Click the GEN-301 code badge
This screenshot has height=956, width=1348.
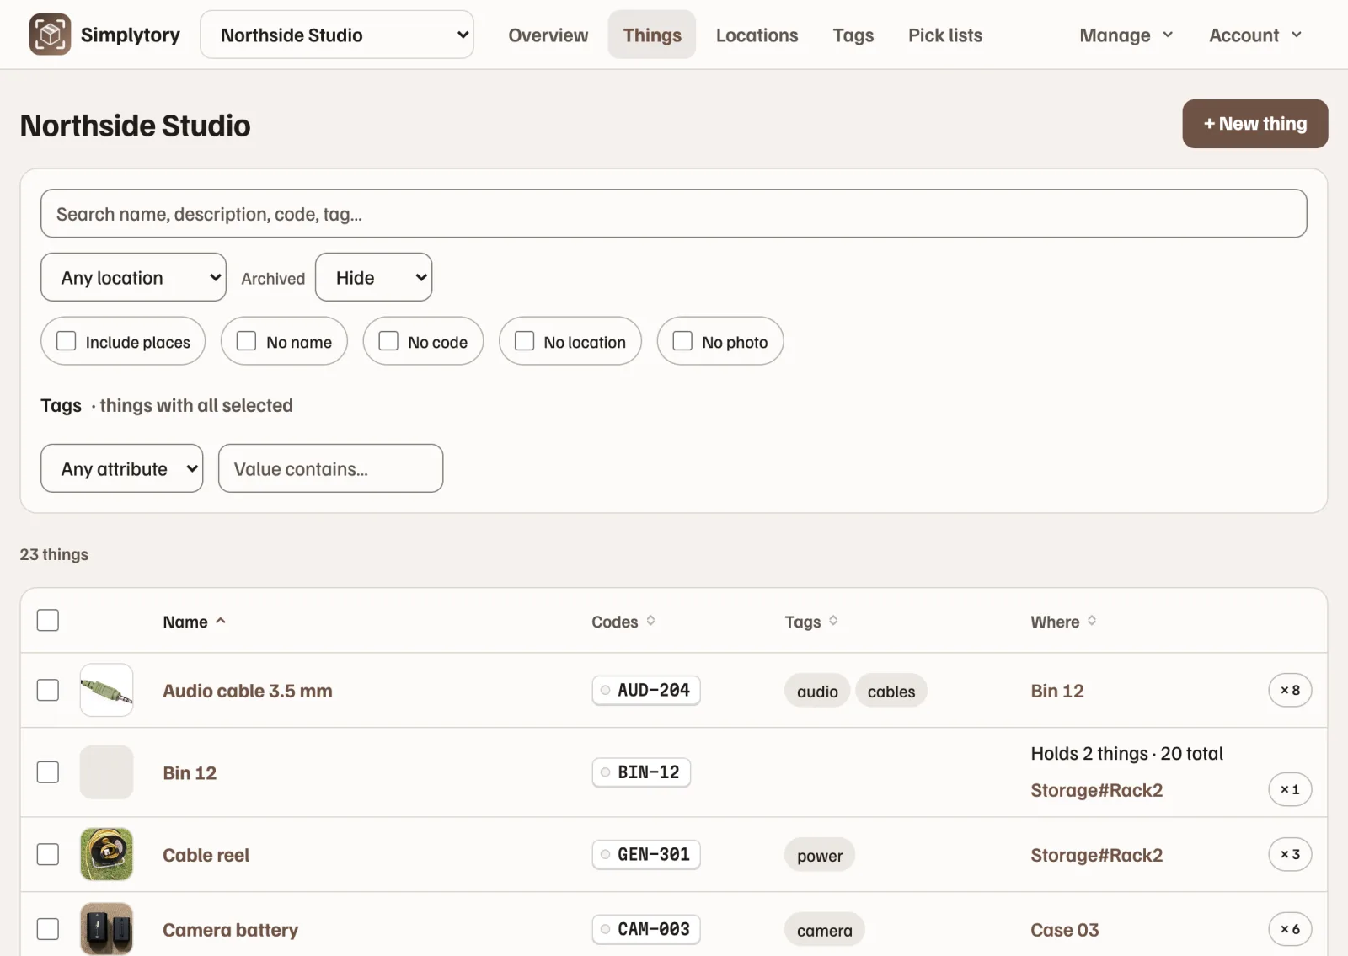[646, 854]
